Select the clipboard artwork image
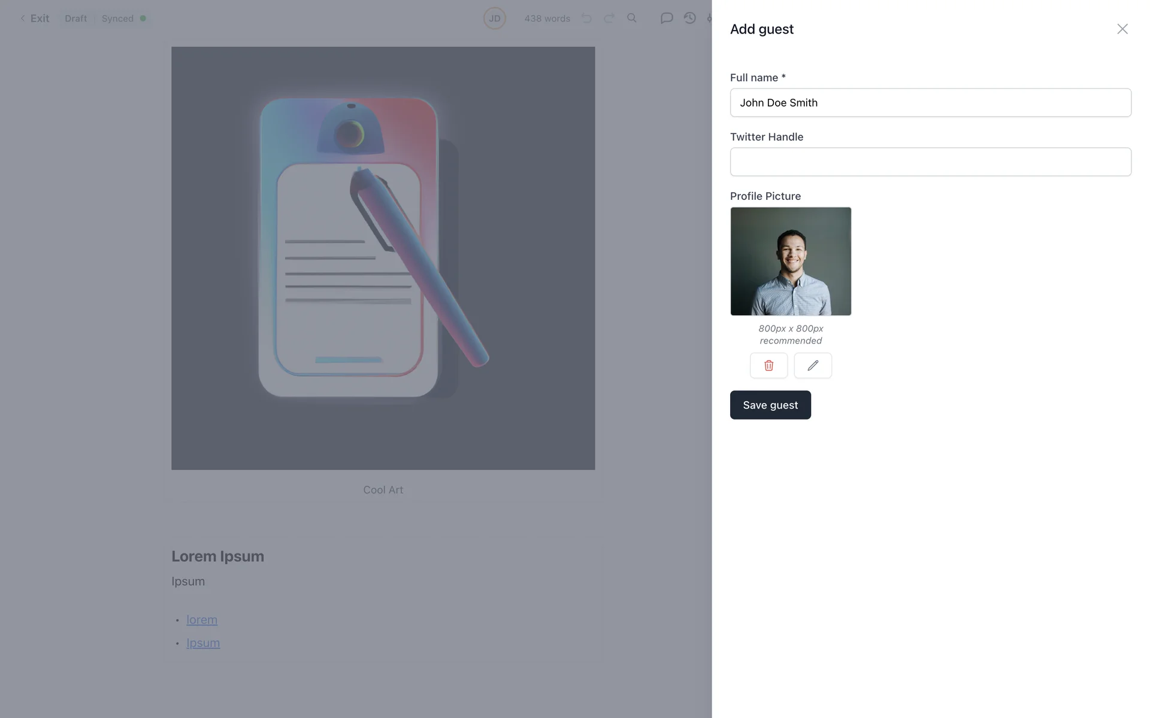Image resolution: width=1150 pixels, height=718 pixels. point(383,258)
